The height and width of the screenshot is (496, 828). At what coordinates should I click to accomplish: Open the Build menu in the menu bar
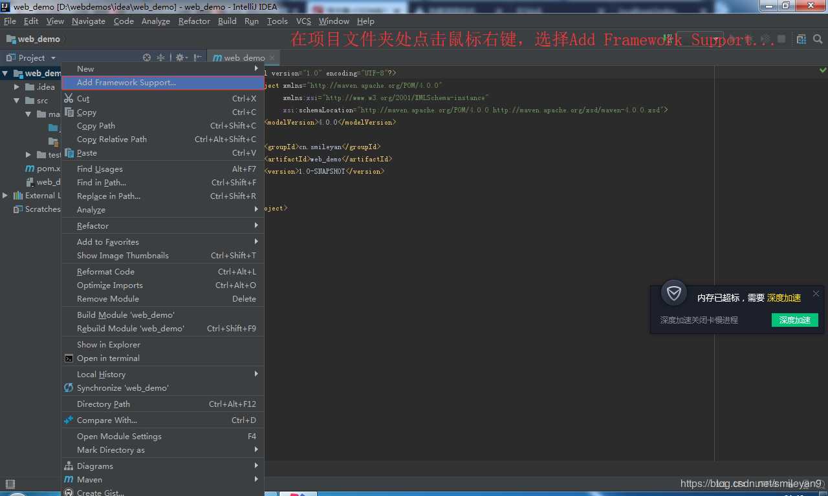tap(227, 21)
